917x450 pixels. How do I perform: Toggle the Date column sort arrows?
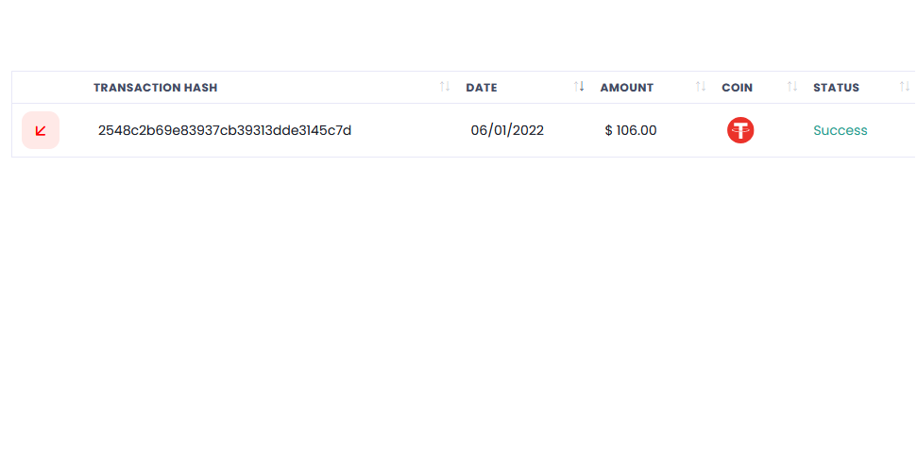(x=579, y=87)
